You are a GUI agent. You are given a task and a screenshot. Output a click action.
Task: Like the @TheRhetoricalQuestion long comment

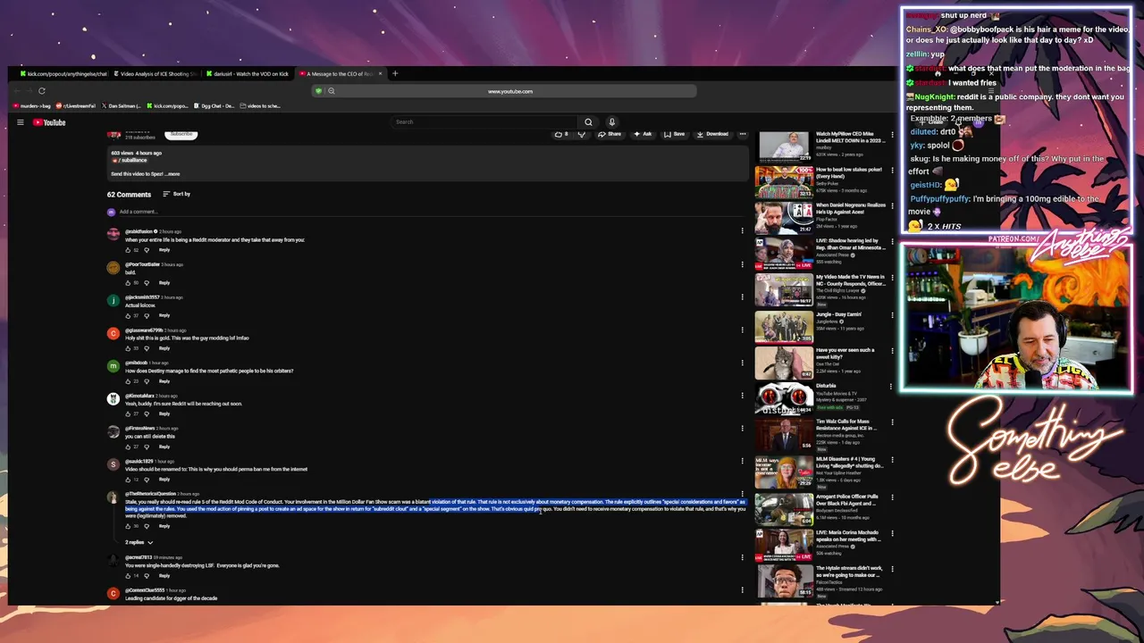click(x=128, y=526)
